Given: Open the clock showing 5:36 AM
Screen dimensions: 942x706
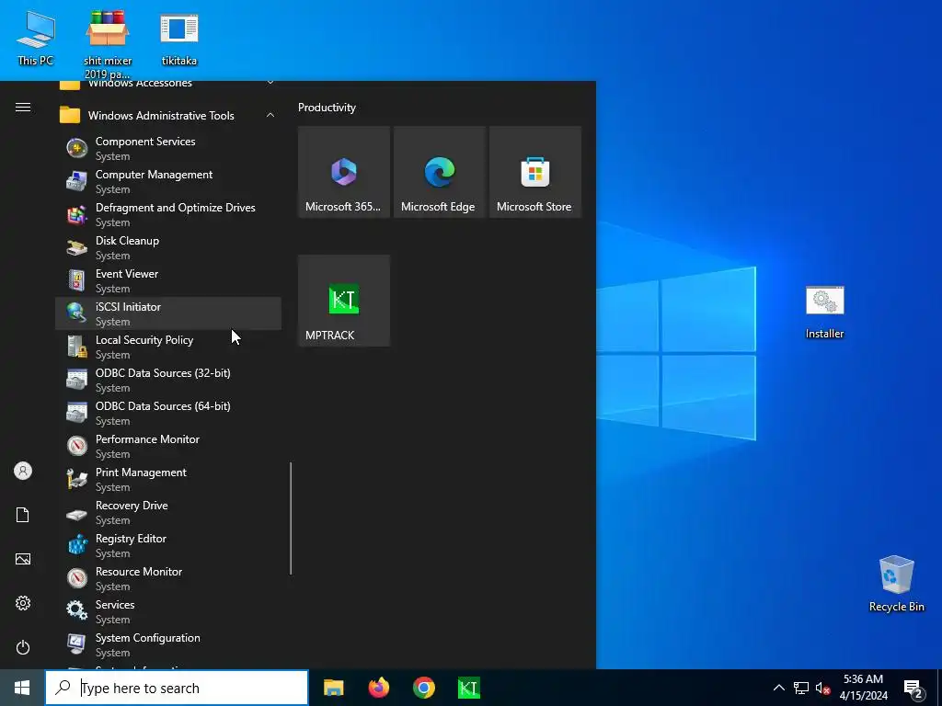Looking at the screenshot, I should [x=863, y=688].
